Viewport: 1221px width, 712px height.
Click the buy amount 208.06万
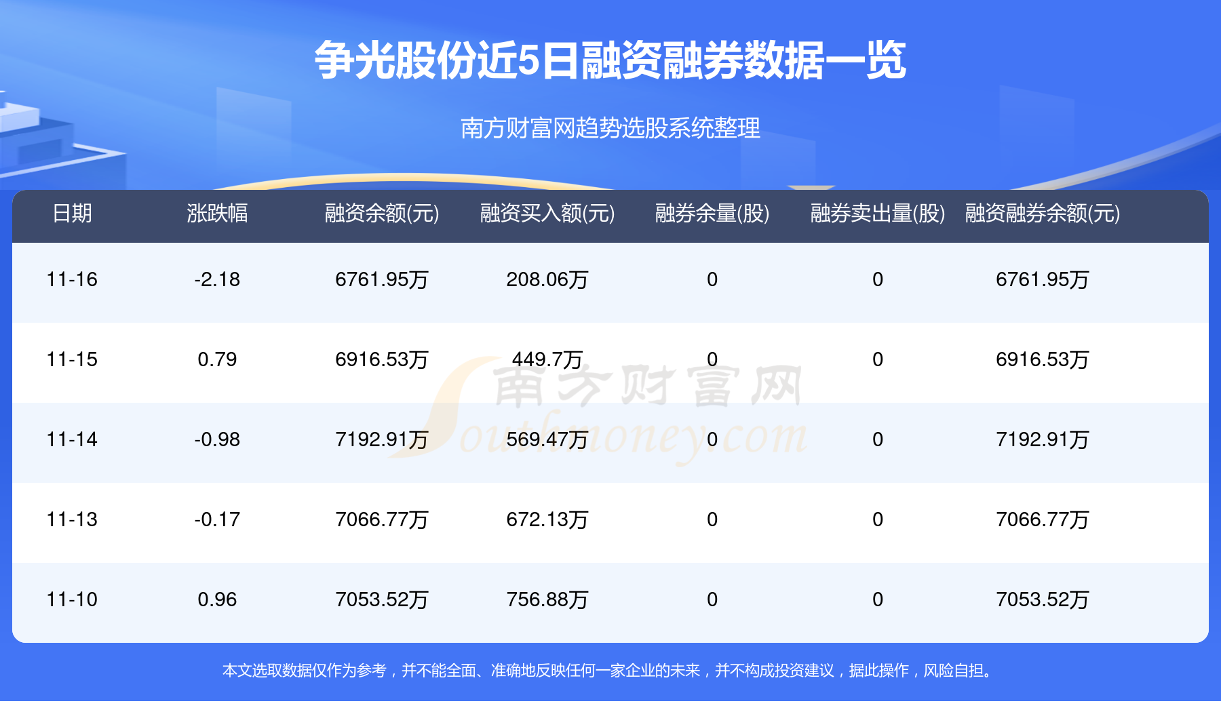pos(547,279)
